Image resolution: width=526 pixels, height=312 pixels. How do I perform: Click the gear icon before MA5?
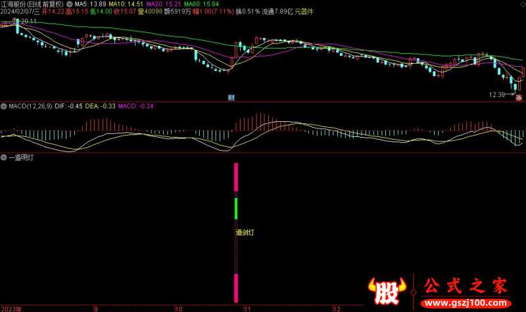[x=70, y=4]
